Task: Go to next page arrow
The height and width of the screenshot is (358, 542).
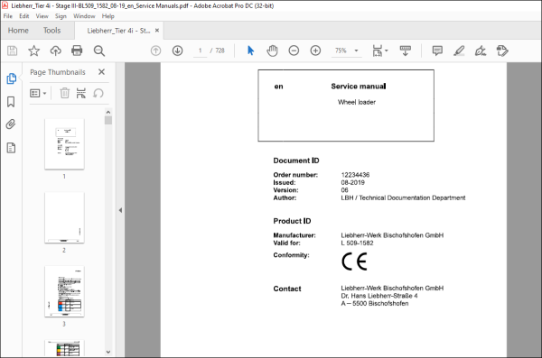Action: [x=177, y=50]
